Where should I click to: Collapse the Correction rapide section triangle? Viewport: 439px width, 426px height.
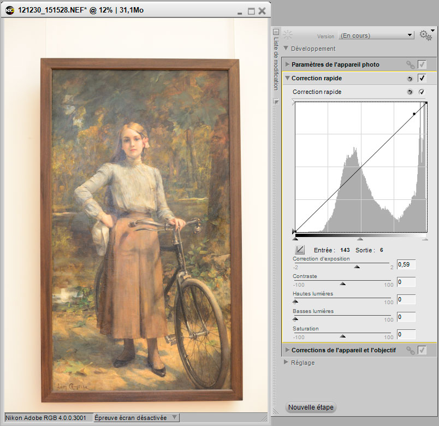287,78
